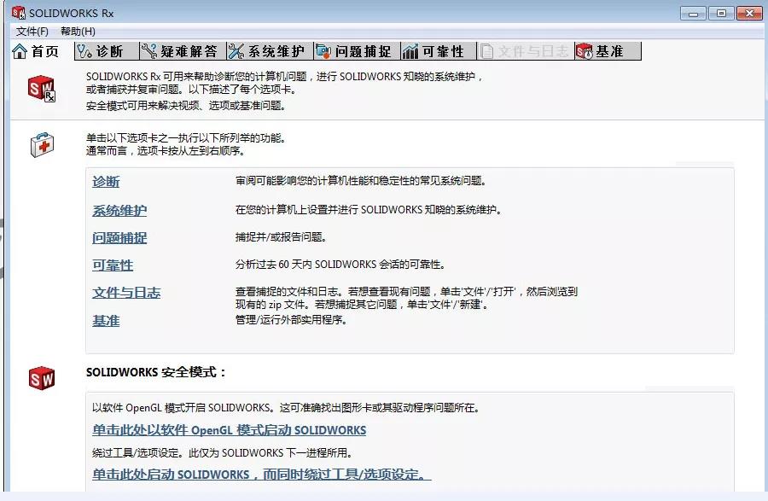The width and height of the screenshot is (768, 501).
Task: Click the SOLIDWORKS Rx title bar icon
Action: pyautogui.click(x=19, y=13)
